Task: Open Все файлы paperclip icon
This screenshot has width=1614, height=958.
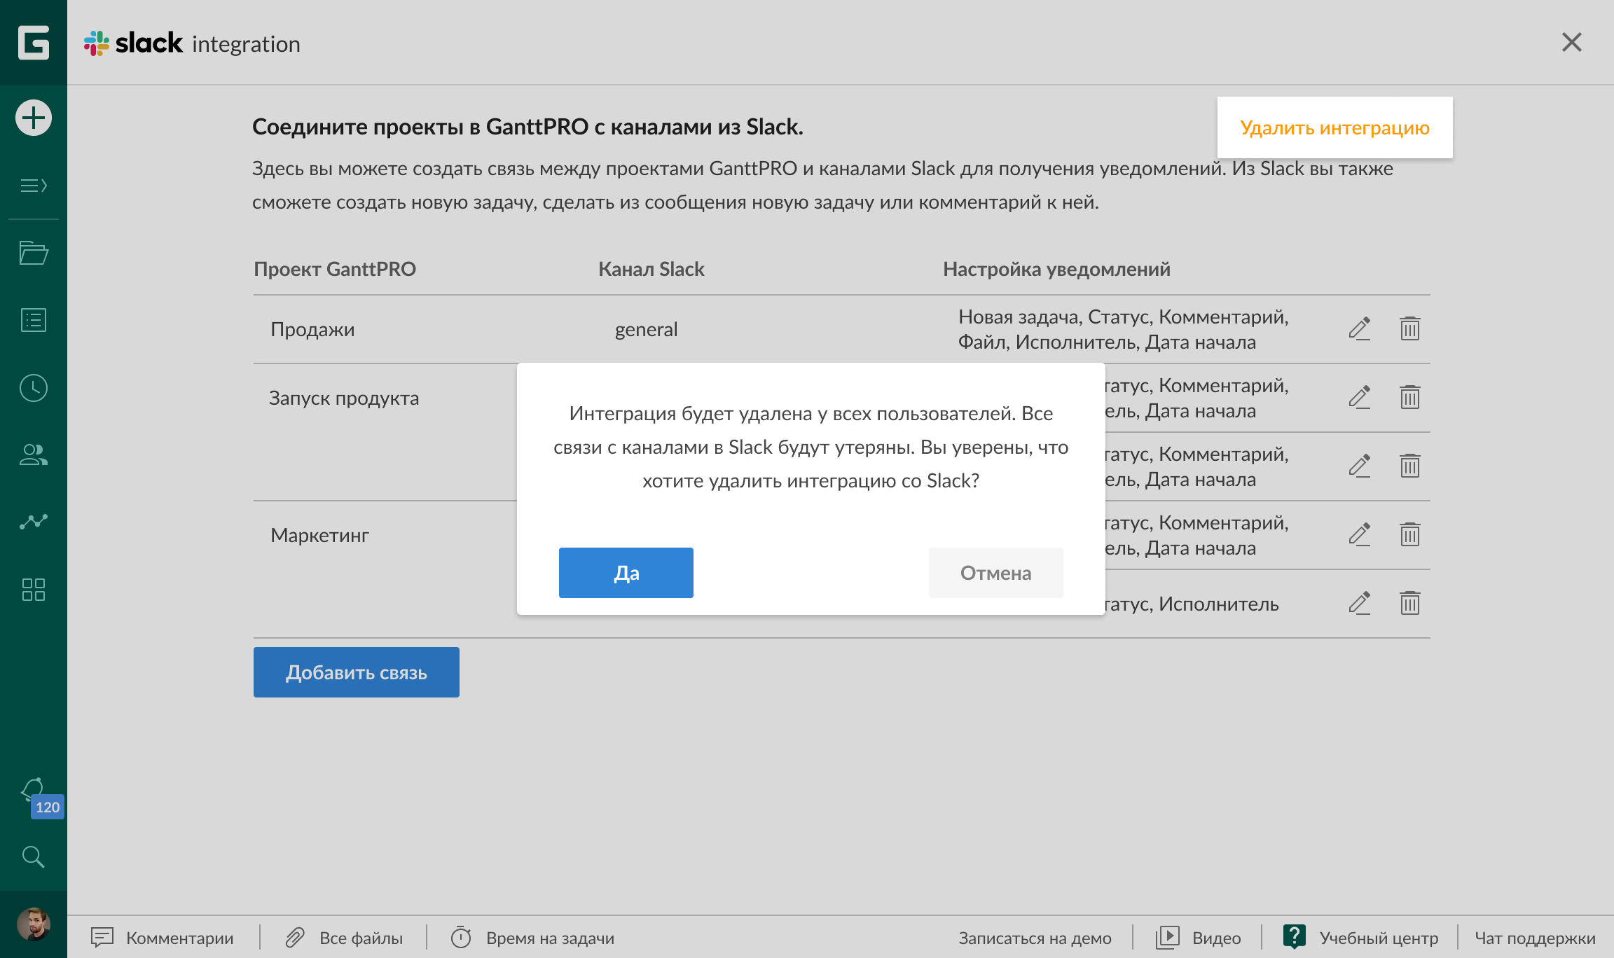Action: point(295,938)
